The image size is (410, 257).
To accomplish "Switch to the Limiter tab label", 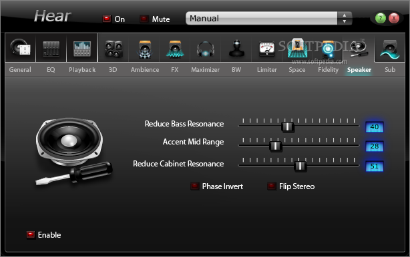I will click(266, 70).
